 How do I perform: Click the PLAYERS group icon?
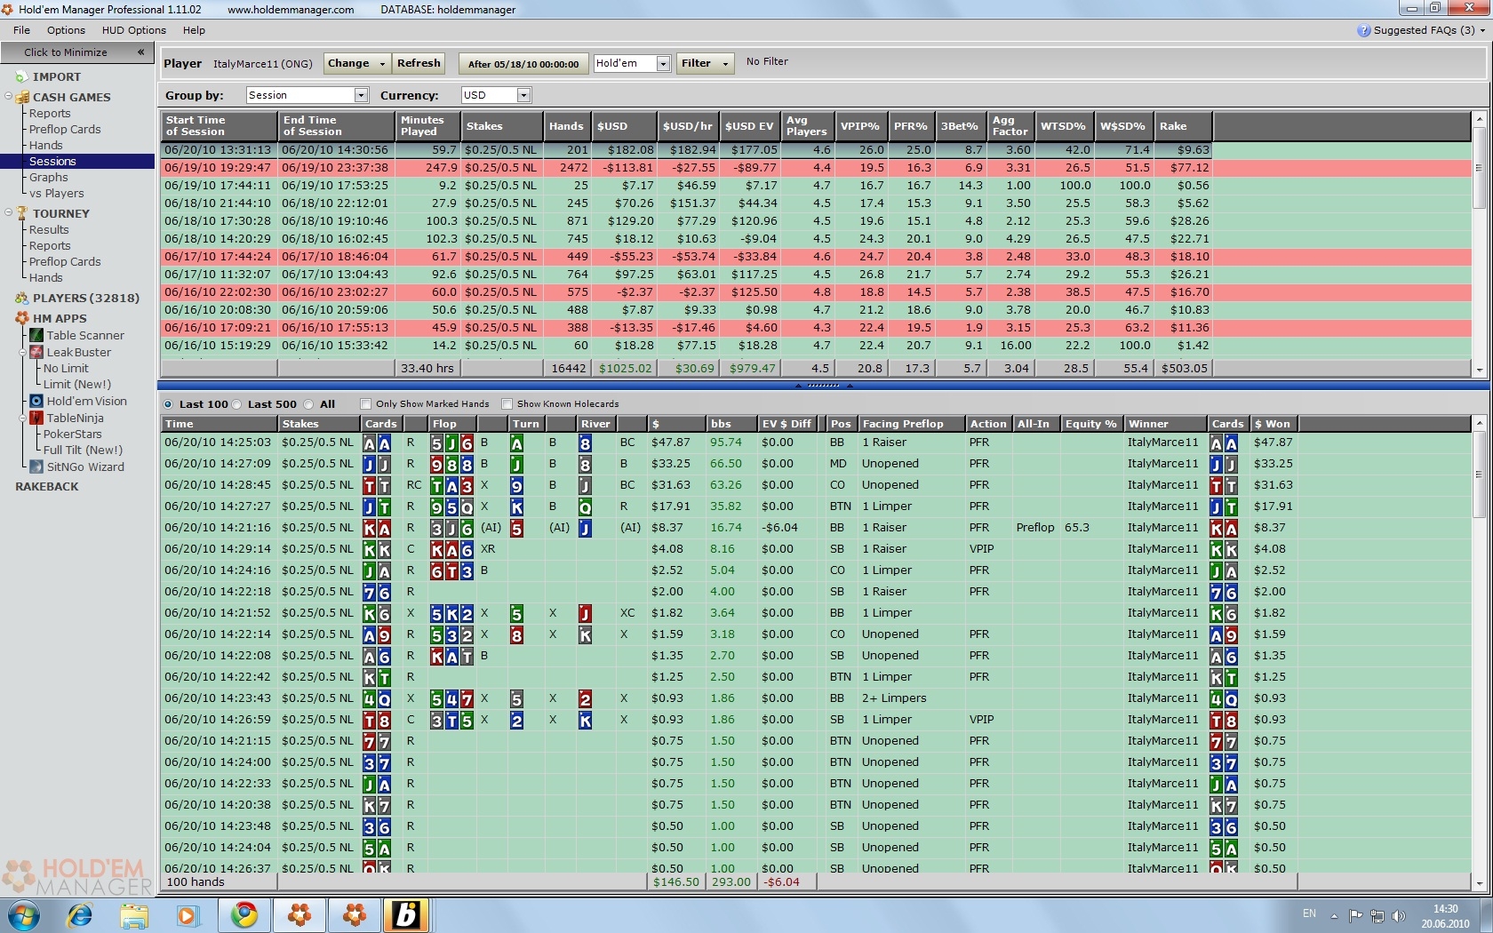click(x=21, y=298)
